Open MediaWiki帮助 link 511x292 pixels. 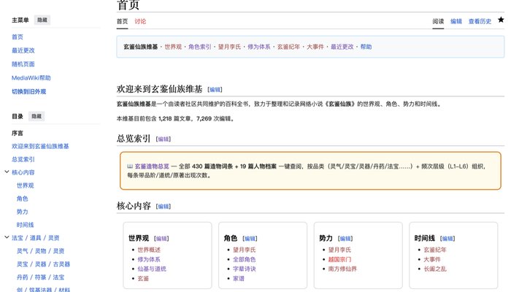coord(31,78)
